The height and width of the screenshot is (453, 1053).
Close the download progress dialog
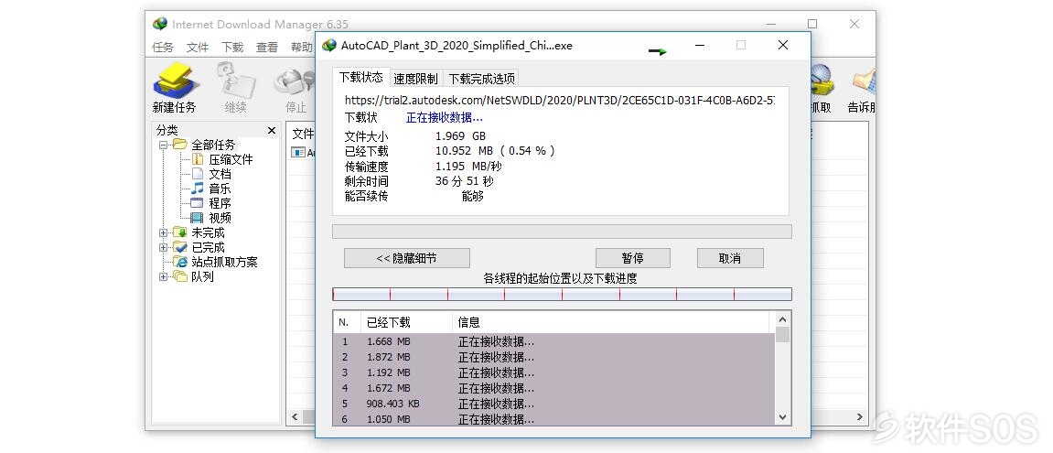782,46
